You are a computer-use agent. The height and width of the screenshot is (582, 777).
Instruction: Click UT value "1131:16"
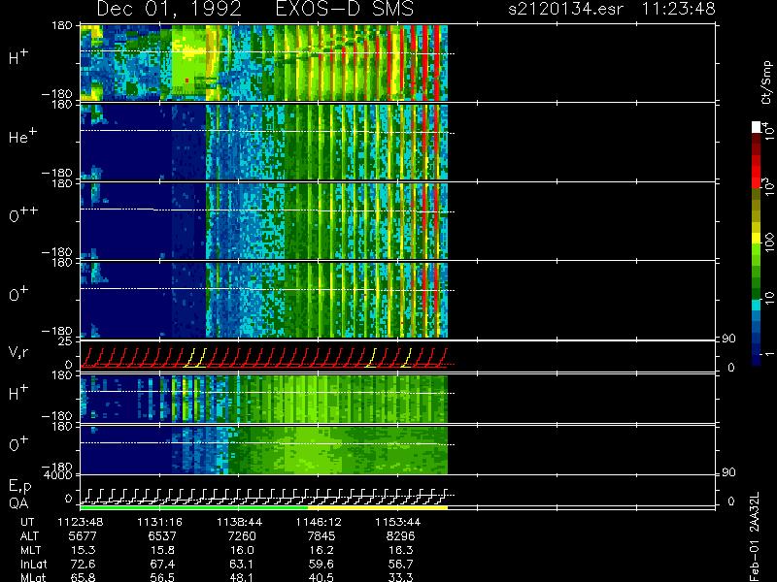pyautogui.click(x=159, y=522)
